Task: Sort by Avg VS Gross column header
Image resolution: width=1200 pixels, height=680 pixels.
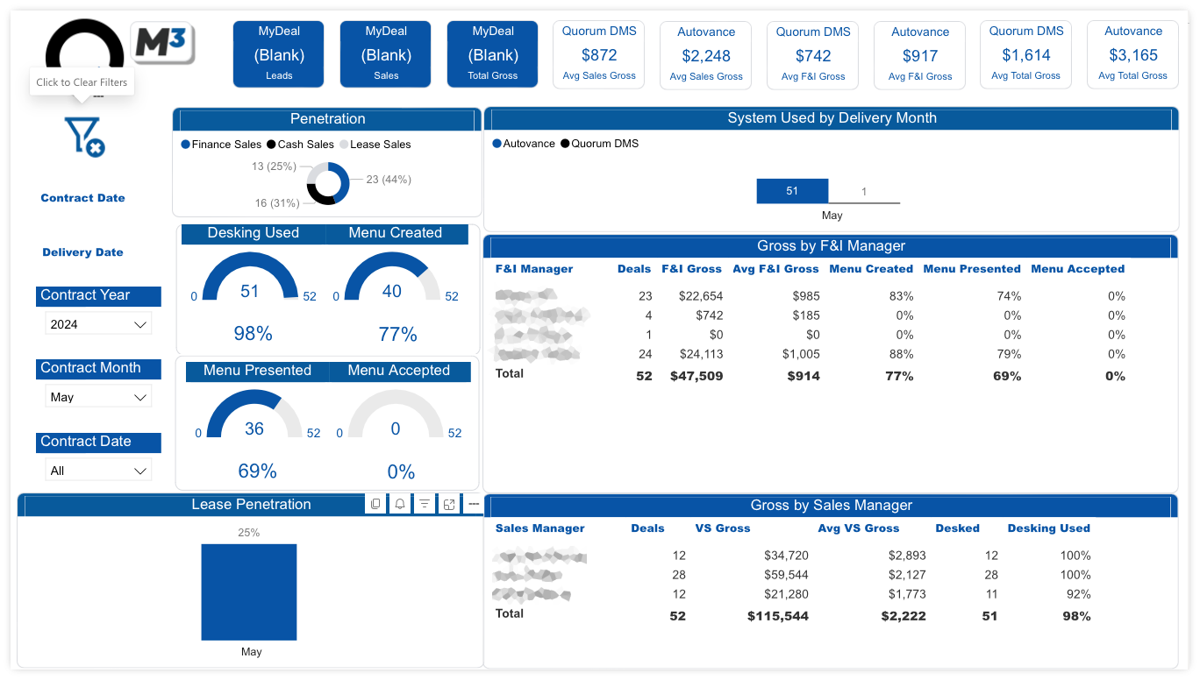Action: (859, 528)
